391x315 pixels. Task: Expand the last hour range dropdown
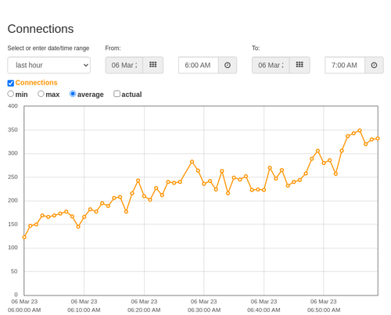[49, 65]
